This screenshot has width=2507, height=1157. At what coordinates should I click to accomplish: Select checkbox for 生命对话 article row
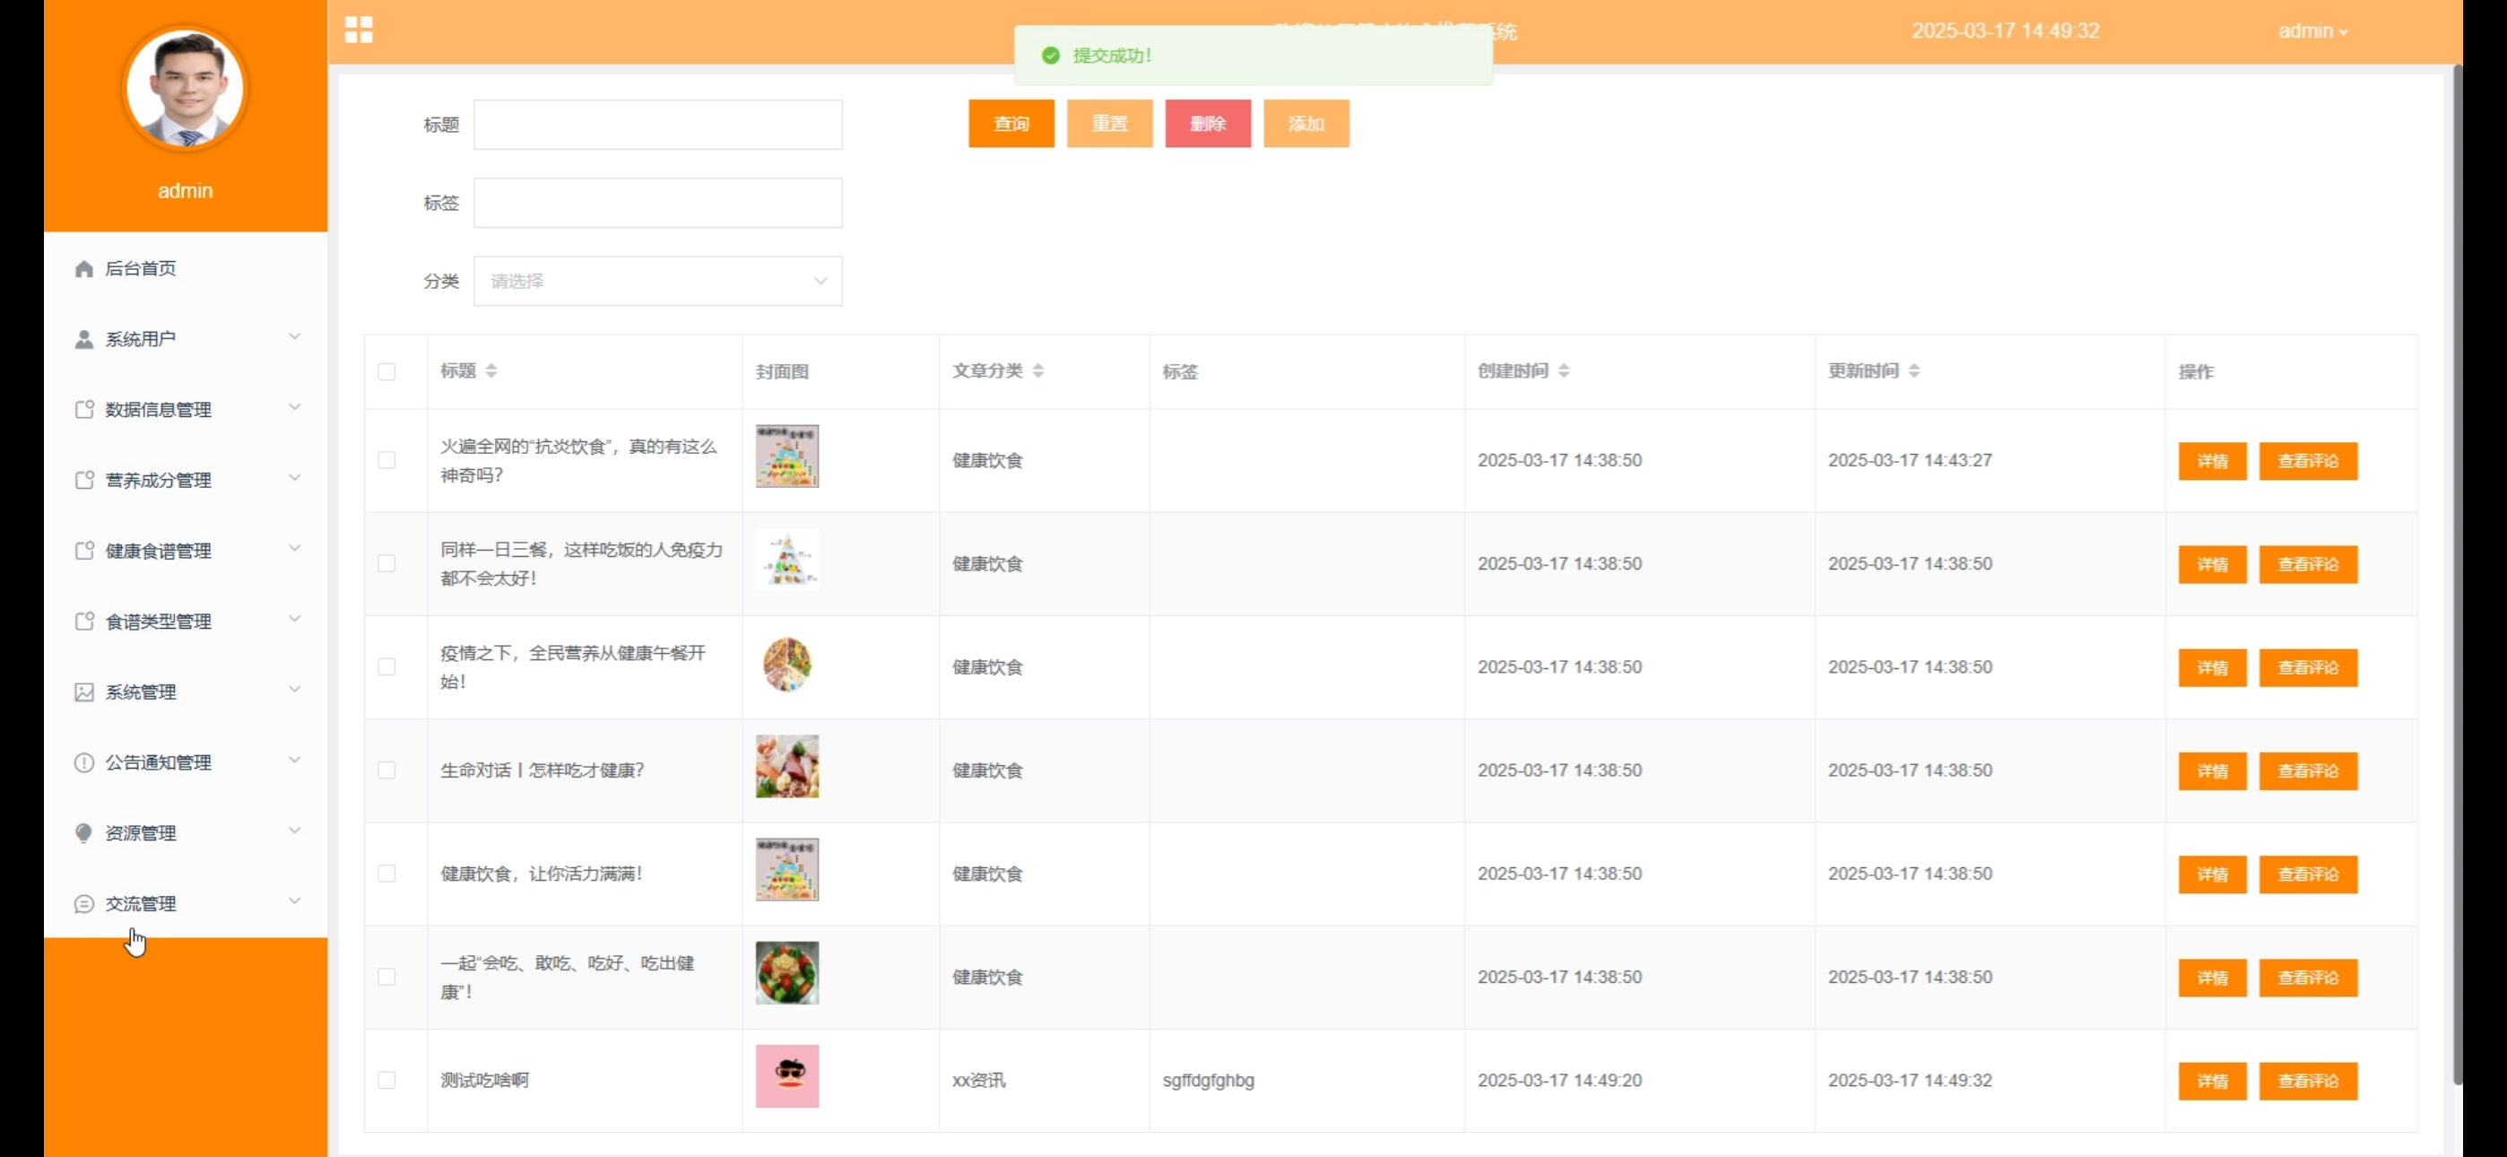click(386, 770)
